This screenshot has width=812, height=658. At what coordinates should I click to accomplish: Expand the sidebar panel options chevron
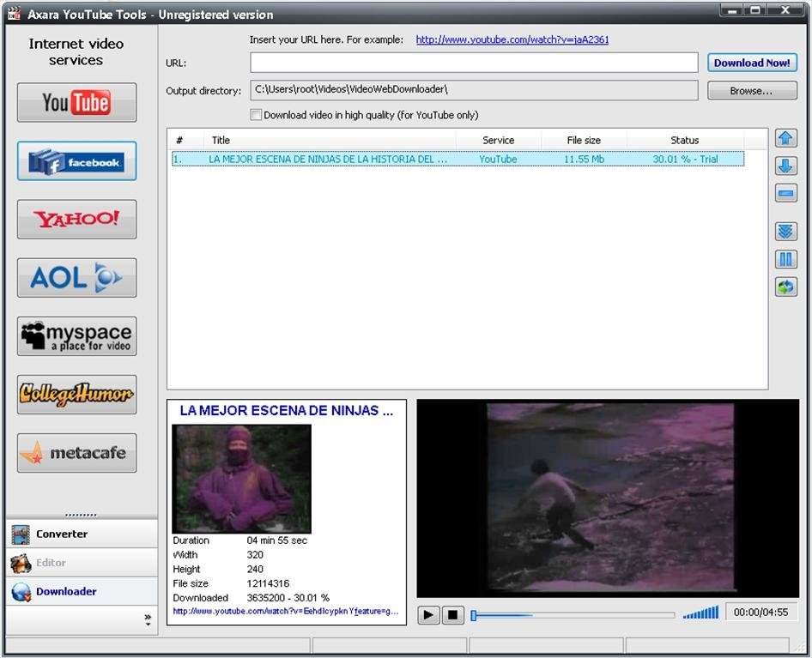pos(148,619)
